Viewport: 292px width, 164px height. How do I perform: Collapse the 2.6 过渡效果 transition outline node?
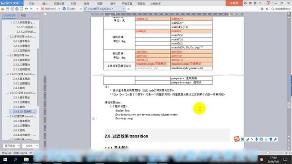pyautogui.click(x=8, y=117)
